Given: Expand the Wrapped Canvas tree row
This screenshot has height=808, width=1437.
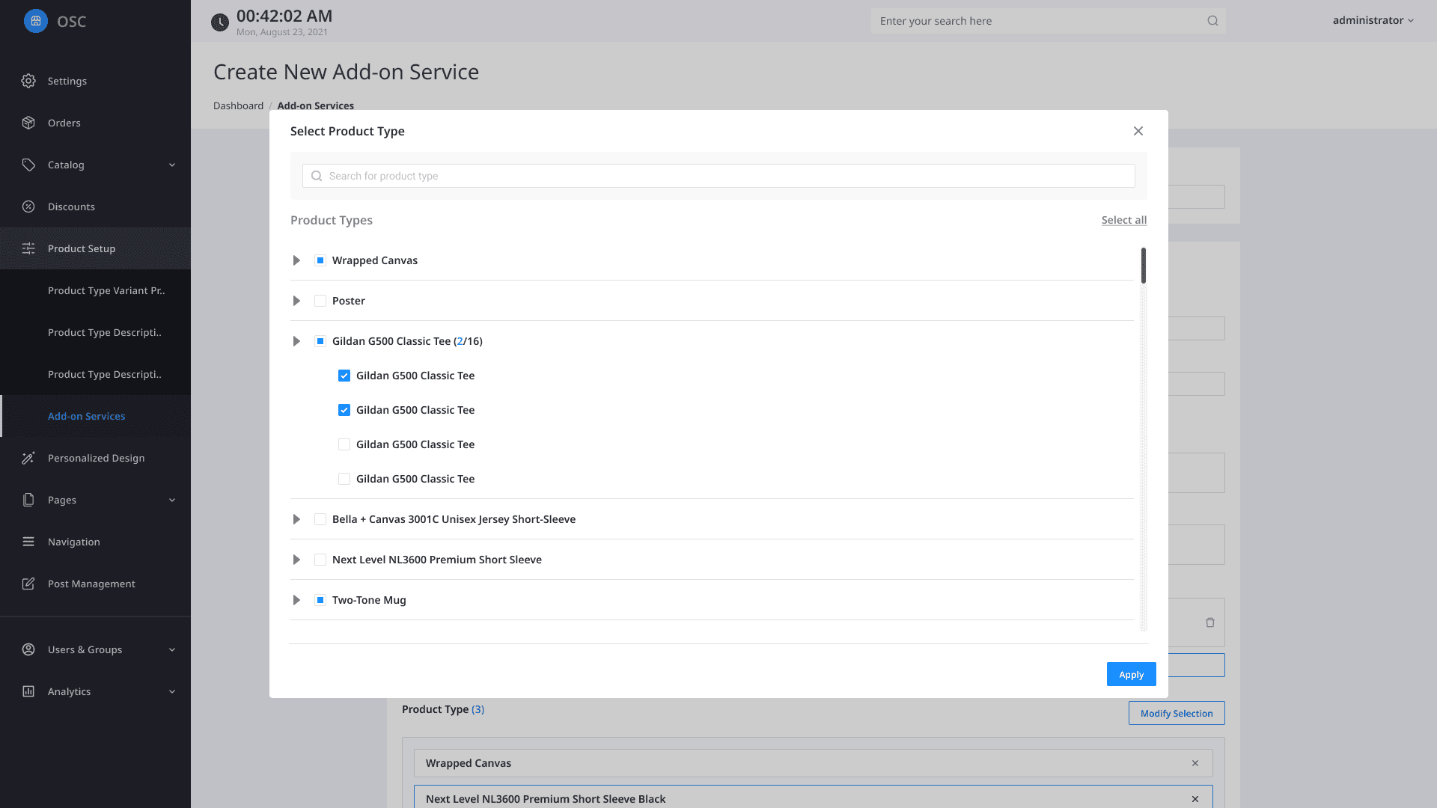Looking at the screenshot, I should (x=296, y=260).
